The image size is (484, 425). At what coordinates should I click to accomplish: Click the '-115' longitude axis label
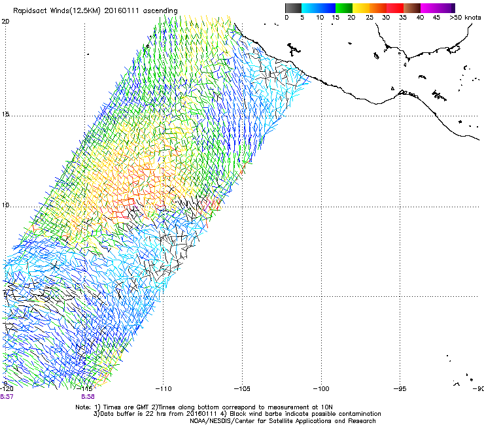[85, 388]
